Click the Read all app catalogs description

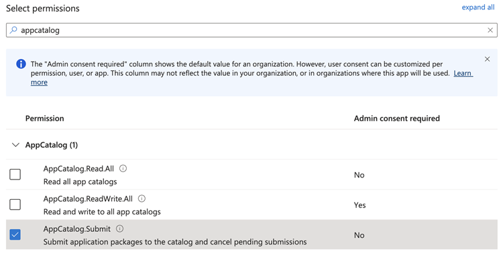tap(80, 182)
